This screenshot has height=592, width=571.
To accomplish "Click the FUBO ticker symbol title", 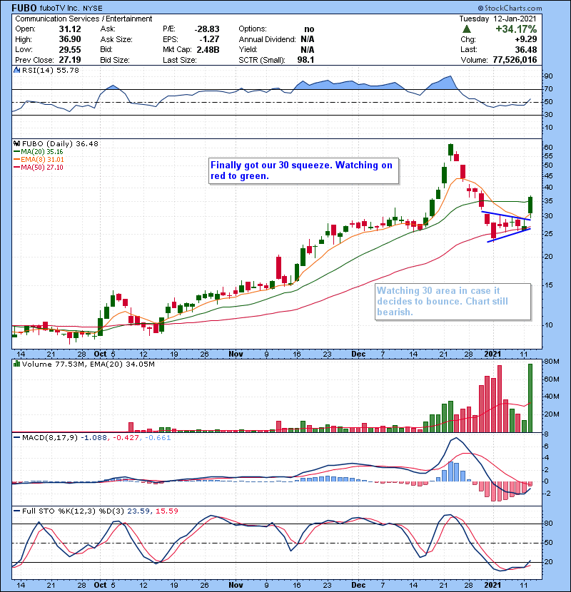I will 24,8.
